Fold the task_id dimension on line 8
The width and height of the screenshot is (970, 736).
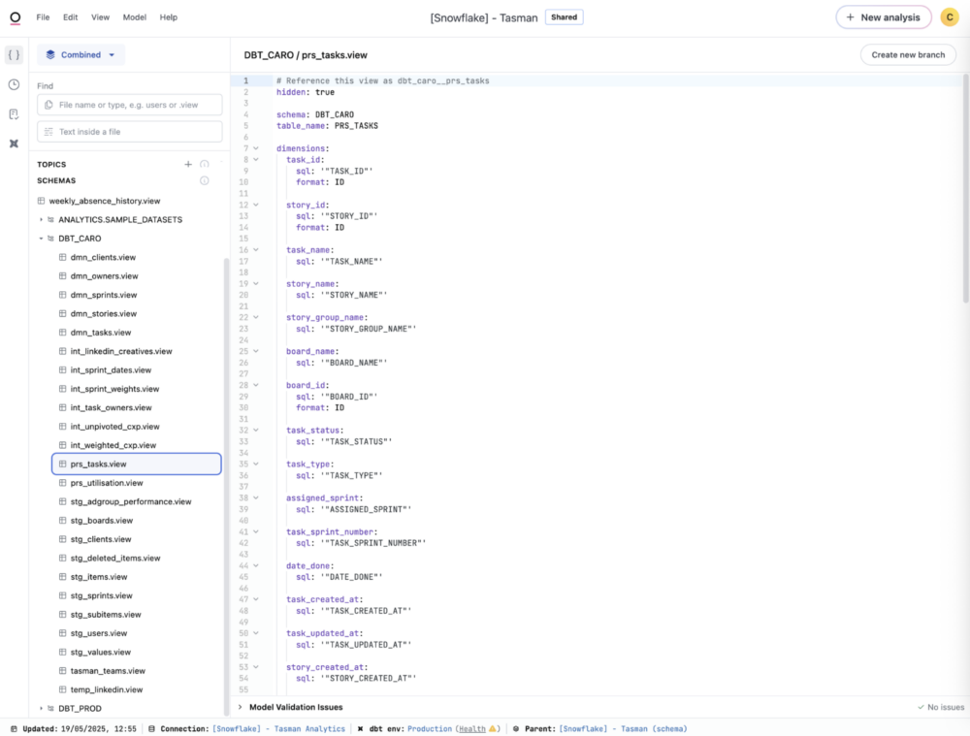tap(255, 159)
